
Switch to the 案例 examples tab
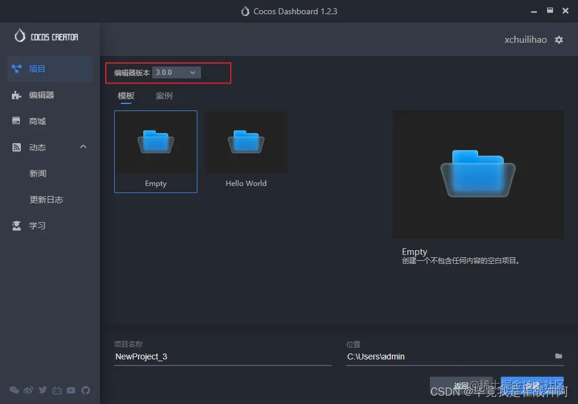pyautogui.click(x=164, y=96)
